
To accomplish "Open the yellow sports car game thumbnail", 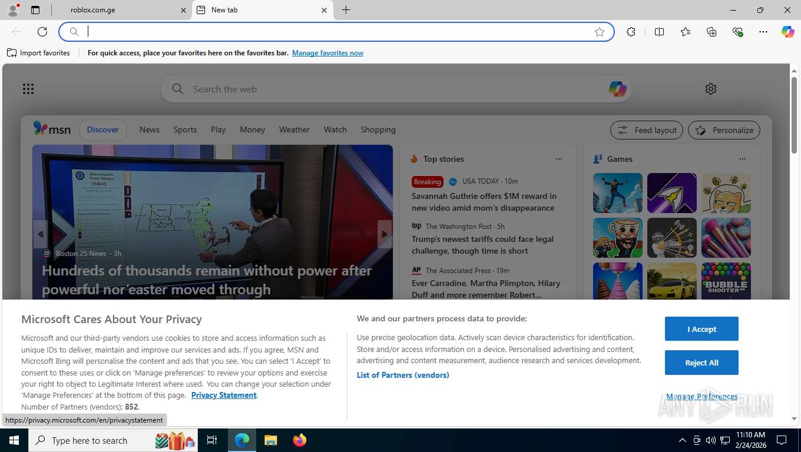I will 672,281.
